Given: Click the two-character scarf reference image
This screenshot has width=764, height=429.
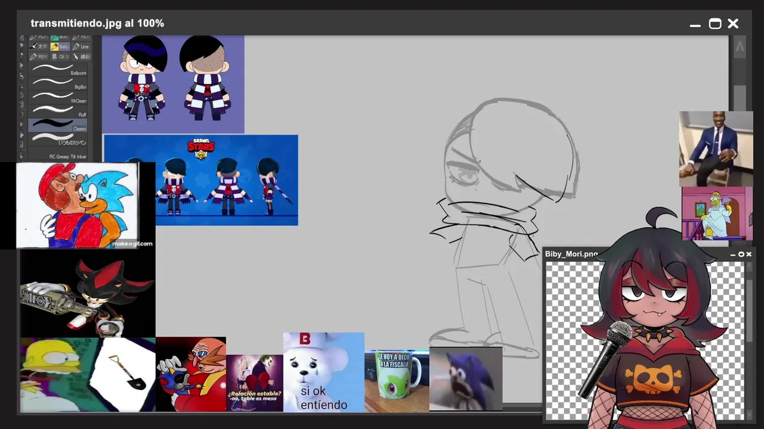Looking at the screenshot, I should pyautogui.click(x=173, y=84).
